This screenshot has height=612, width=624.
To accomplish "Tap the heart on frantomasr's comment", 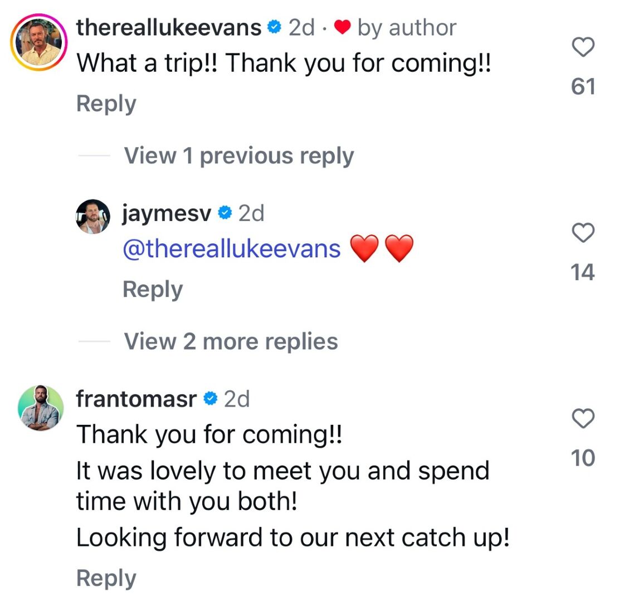I will (583, 418).
